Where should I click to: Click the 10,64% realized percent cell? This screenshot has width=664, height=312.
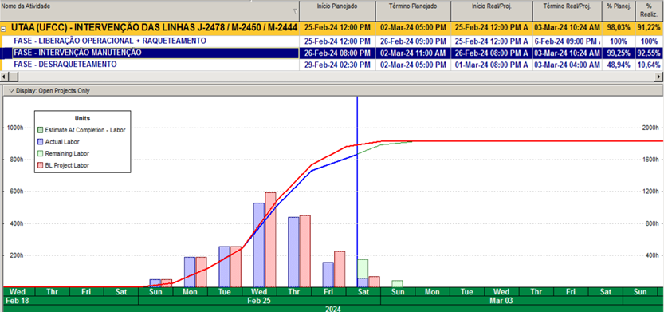tap(650, 65)
